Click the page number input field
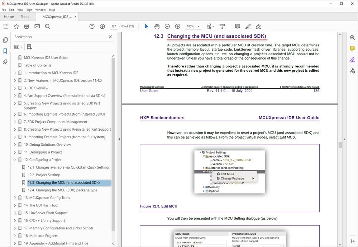Viewport: 358px width, 247px height. coord(114,26)
